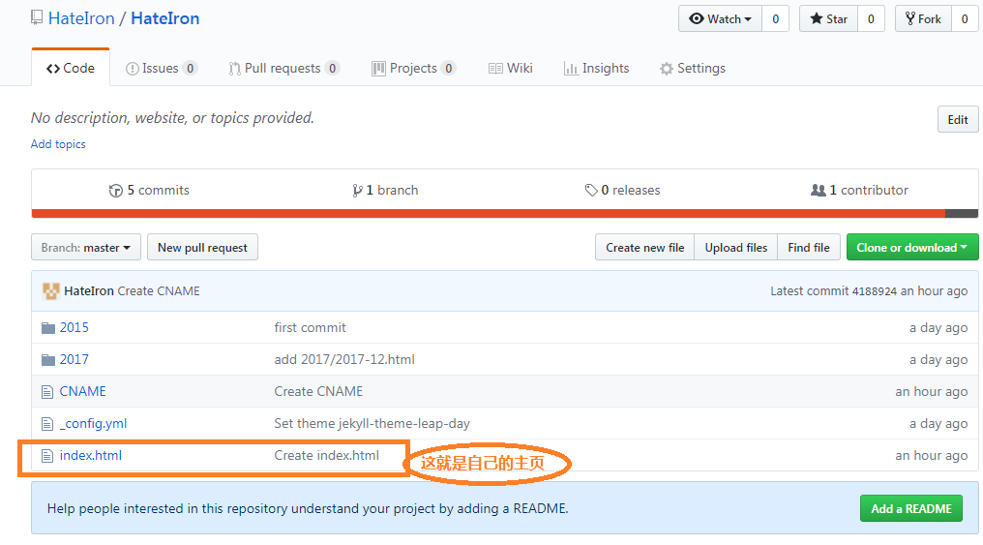Star the repository
983x545 pixels.
click(x=829, y=18)
